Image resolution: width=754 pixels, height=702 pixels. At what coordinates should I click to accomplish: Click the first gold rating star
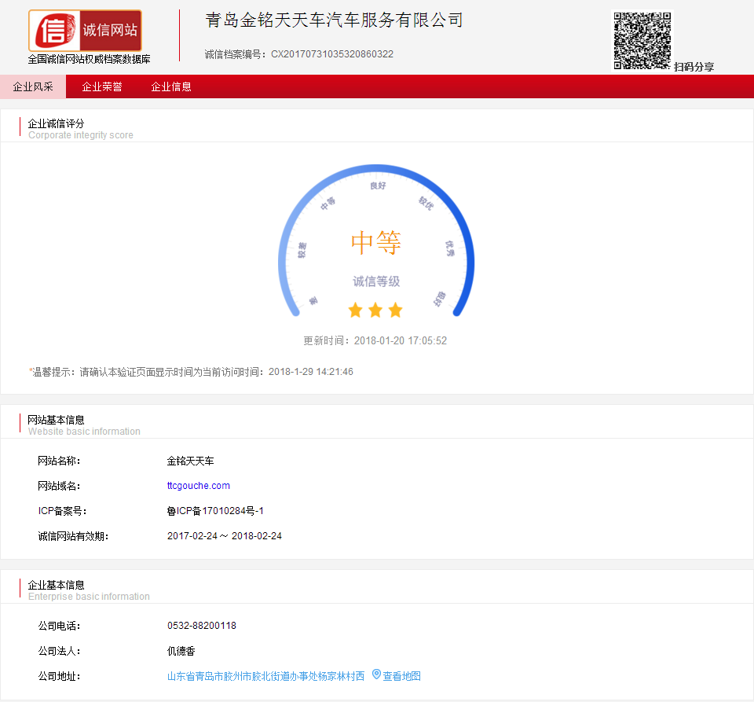click(x=355, y=311)
